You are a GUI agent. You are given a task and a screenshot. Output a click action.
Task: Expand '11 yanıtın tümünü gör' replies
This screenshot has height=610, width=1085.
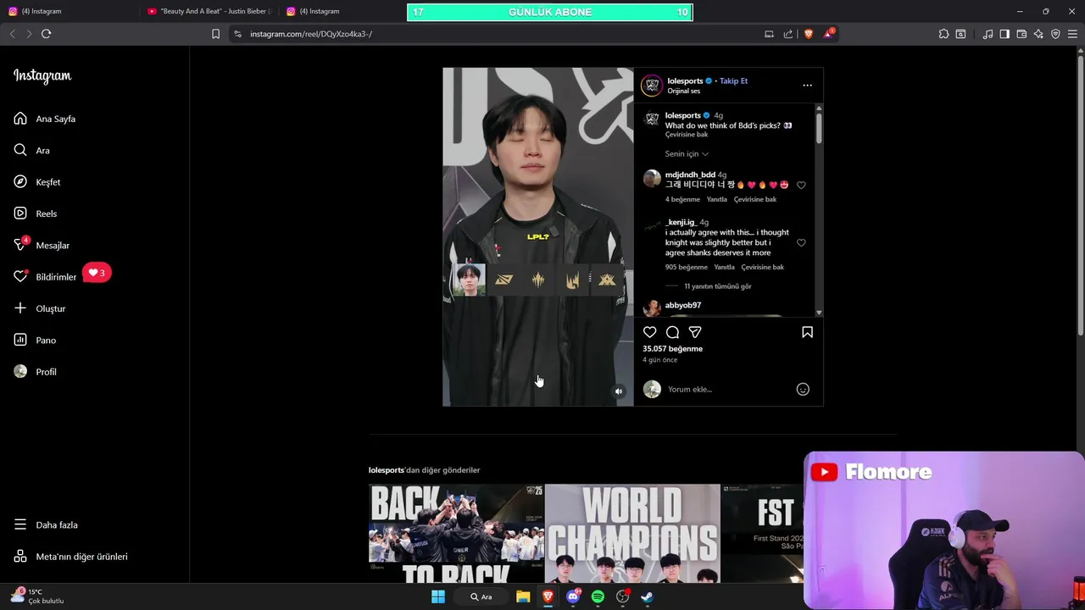[717, 286]
